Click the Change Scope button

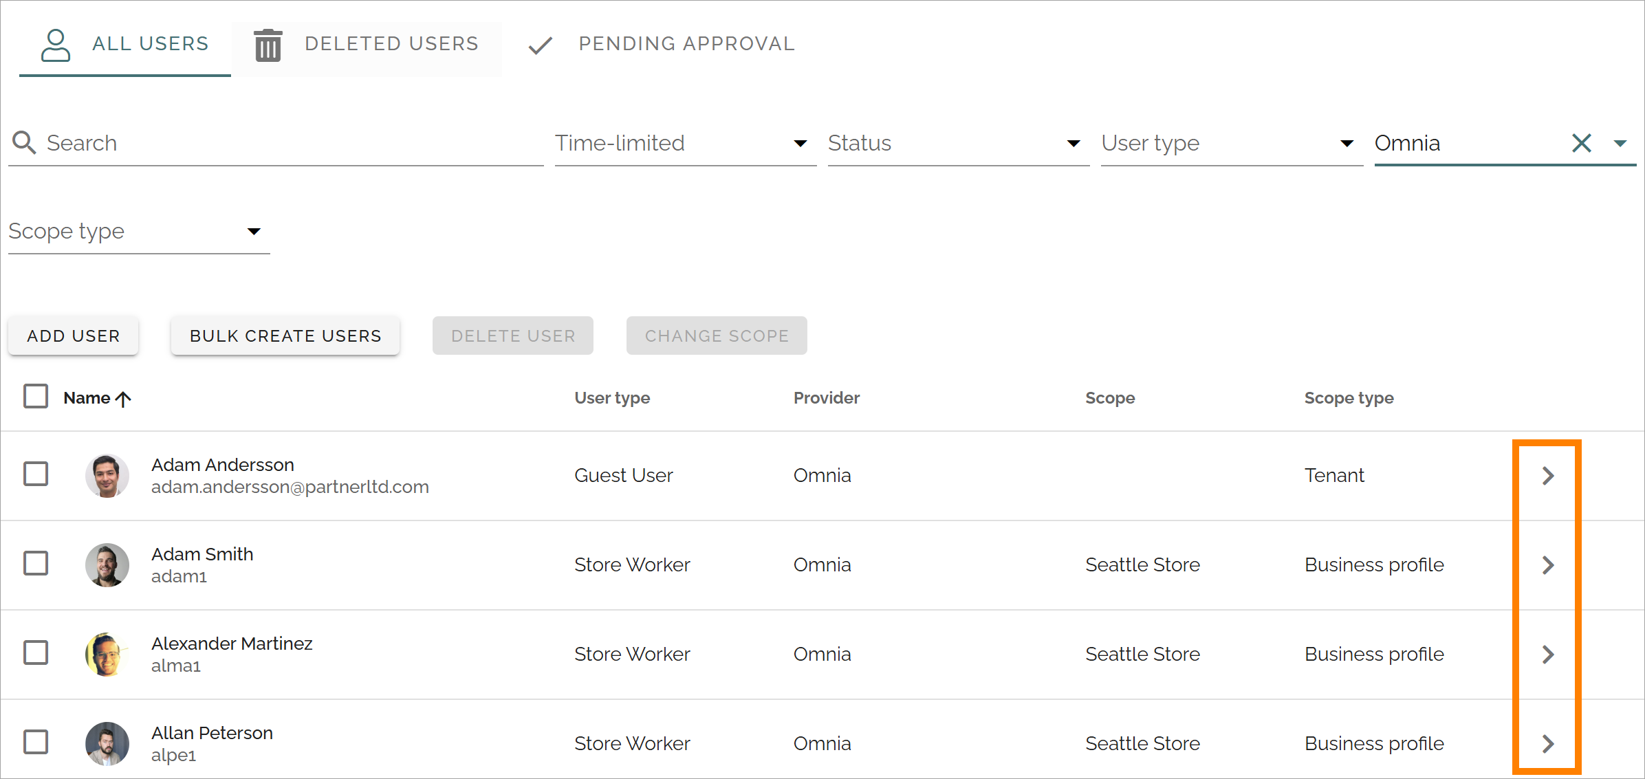tap(717, 336)
